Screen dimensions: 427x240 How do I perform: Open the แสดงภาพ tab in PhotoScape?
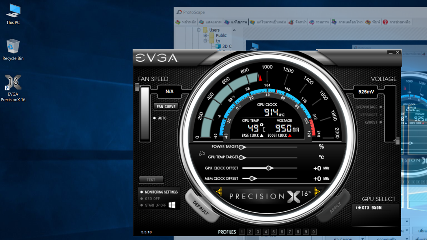(210, 22)
